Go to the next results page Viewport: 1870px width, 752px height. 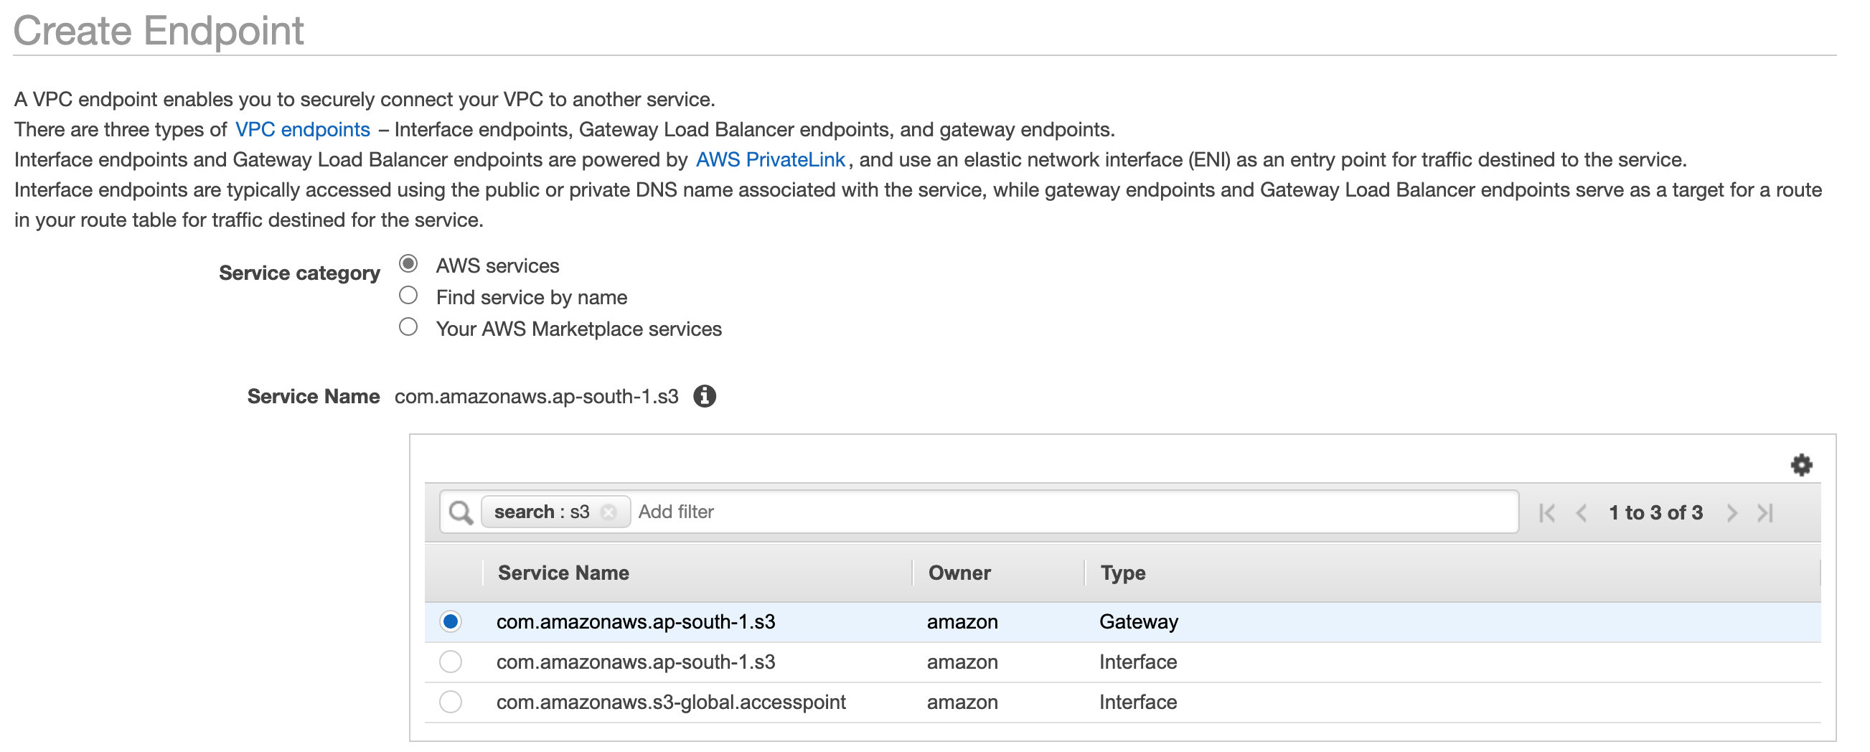[1732, 513]
